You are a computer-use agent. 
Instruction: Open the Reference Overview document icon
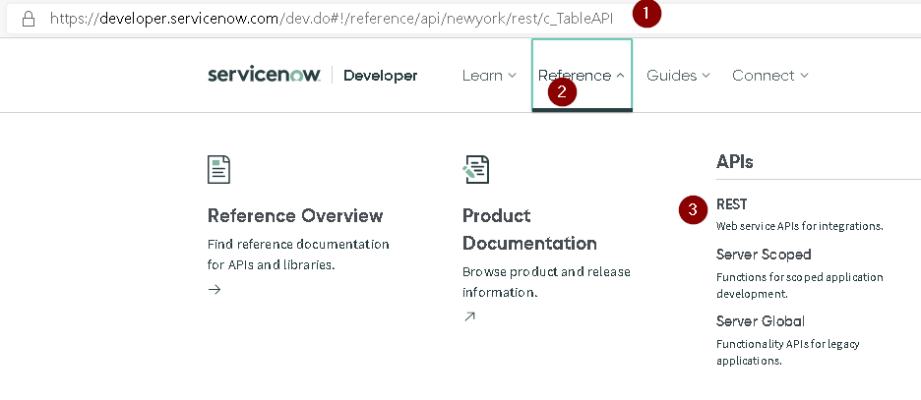click(219, 169)
